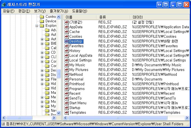The width and height of the screenshot is (191, 128).
Task: Click value list scroll right arrow
Action: 187,118
